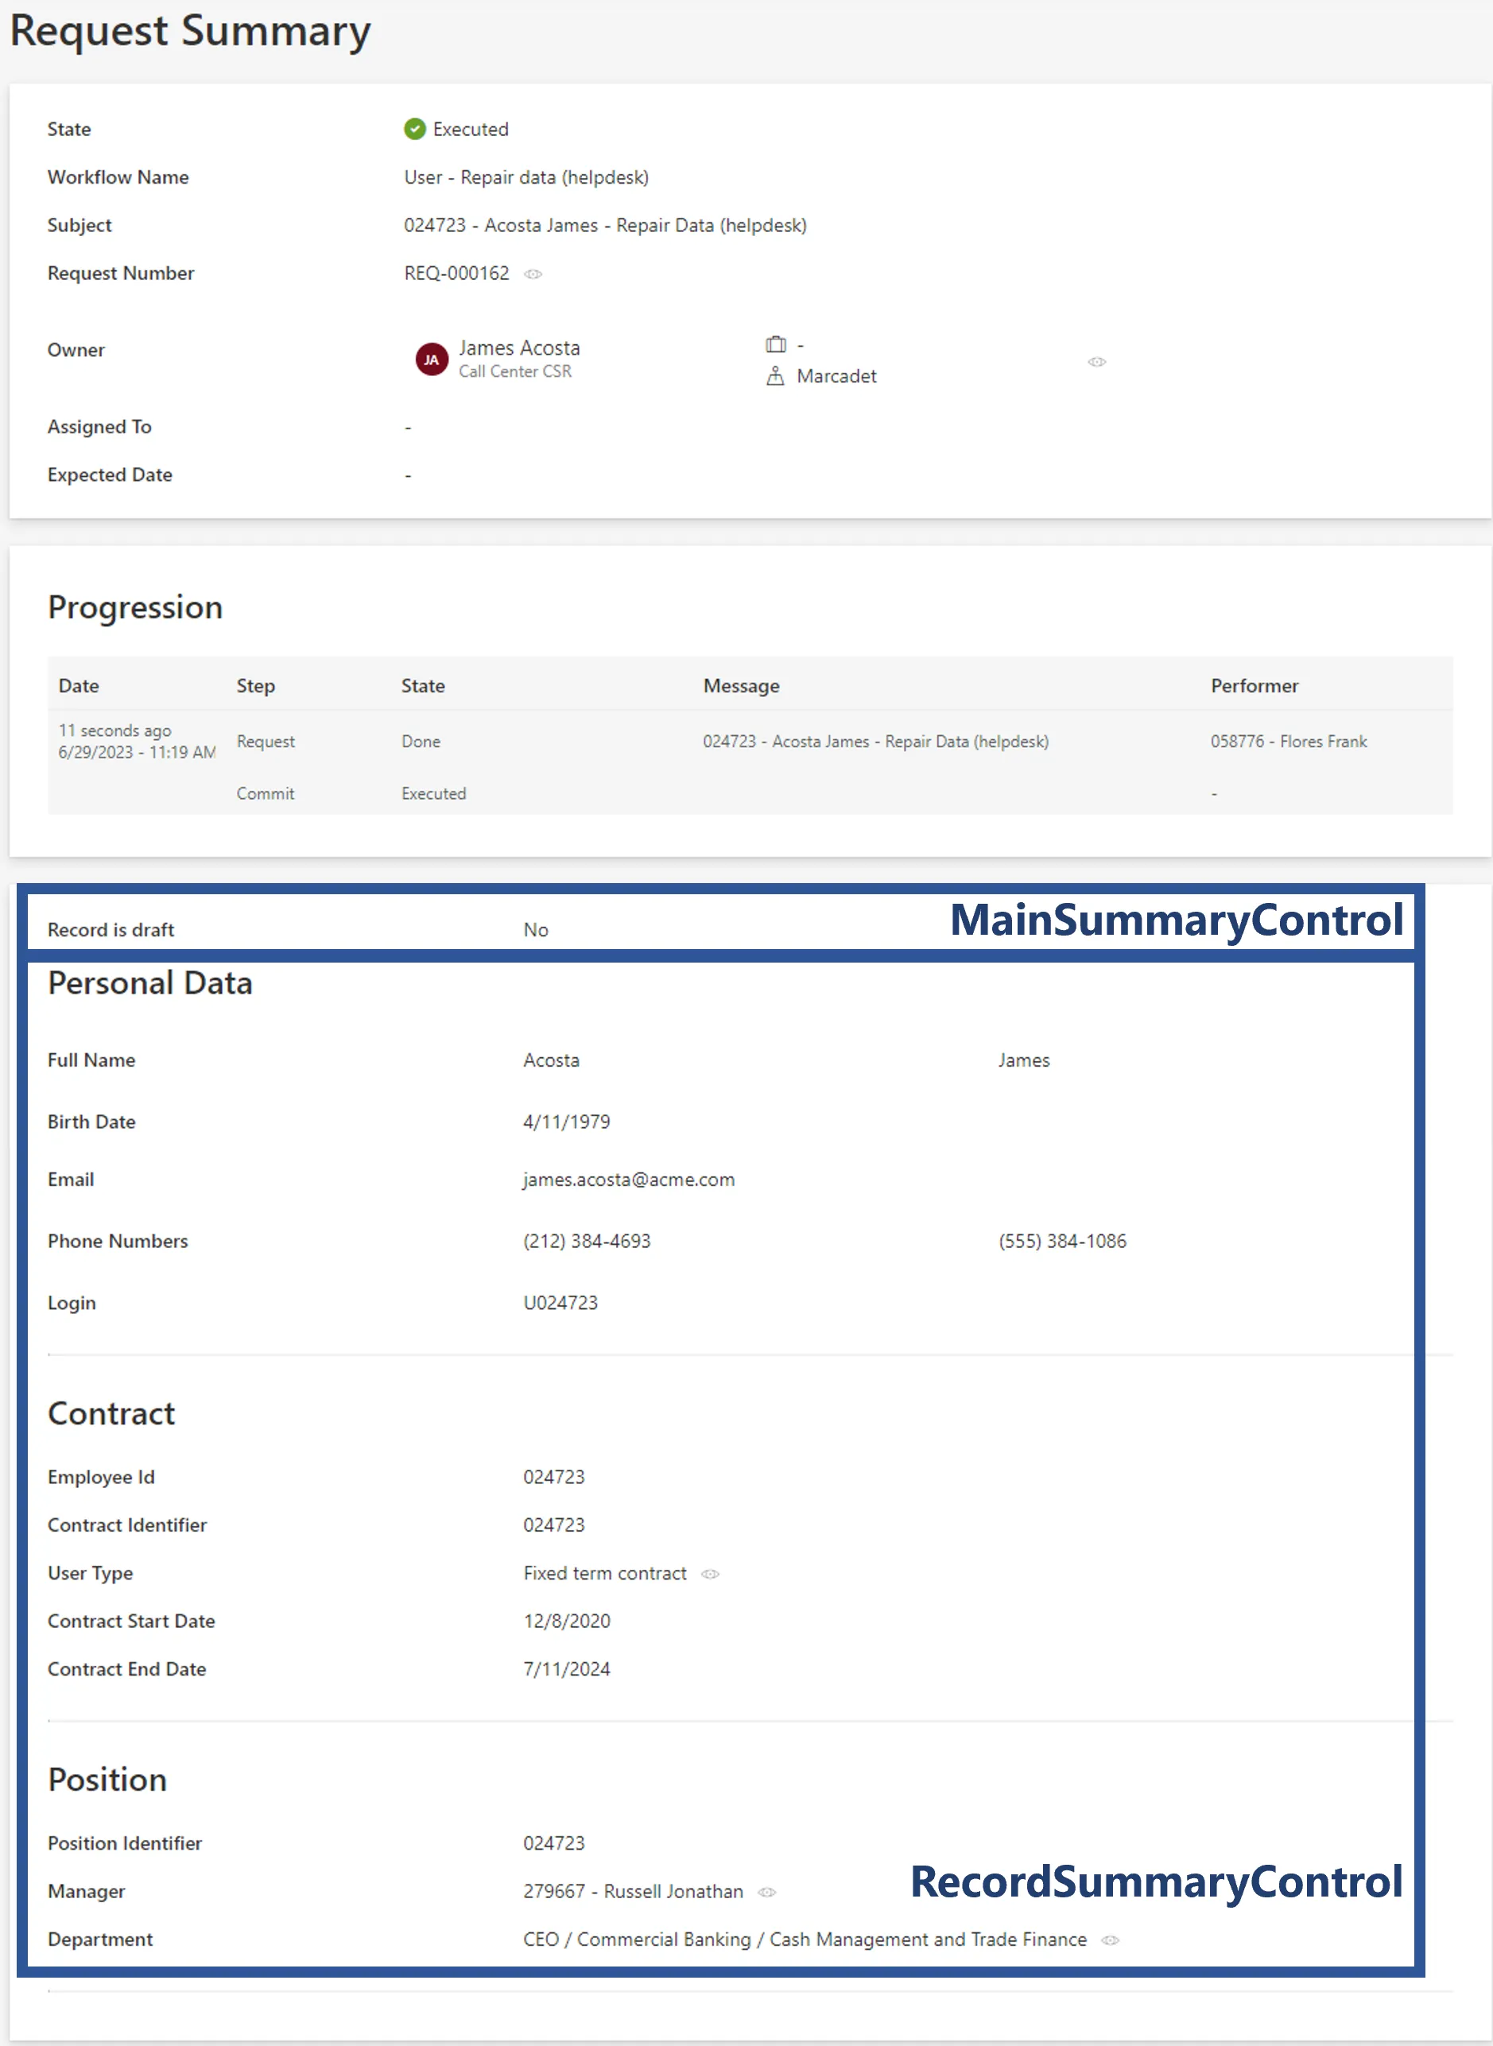
Task: Click the Call Center CSR job title
Action: click(514, 371)
